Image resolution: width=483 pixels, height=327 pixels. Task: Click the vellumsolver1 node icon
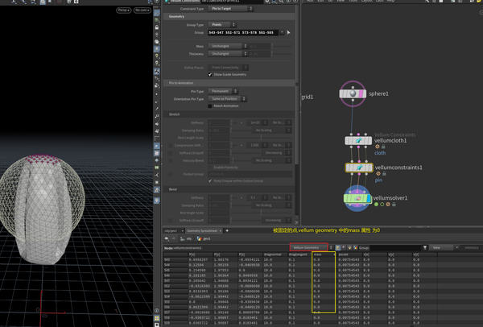point(356,197)
